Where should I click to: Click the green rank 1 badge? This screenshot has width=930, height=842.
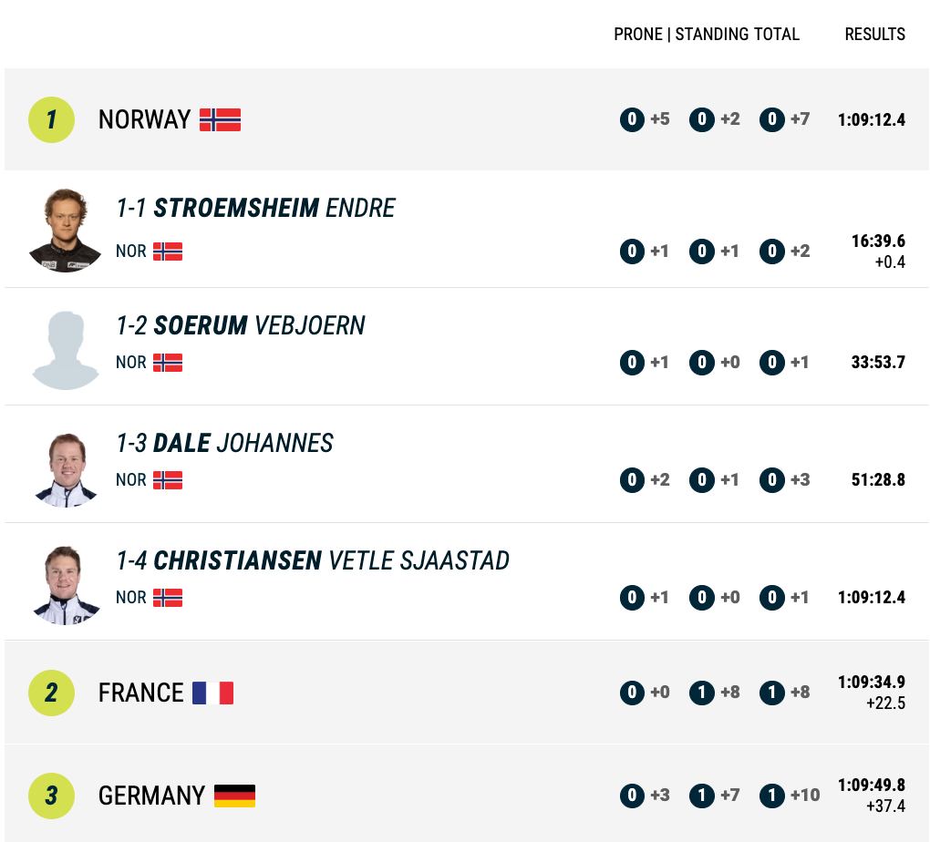click(52, 119)
